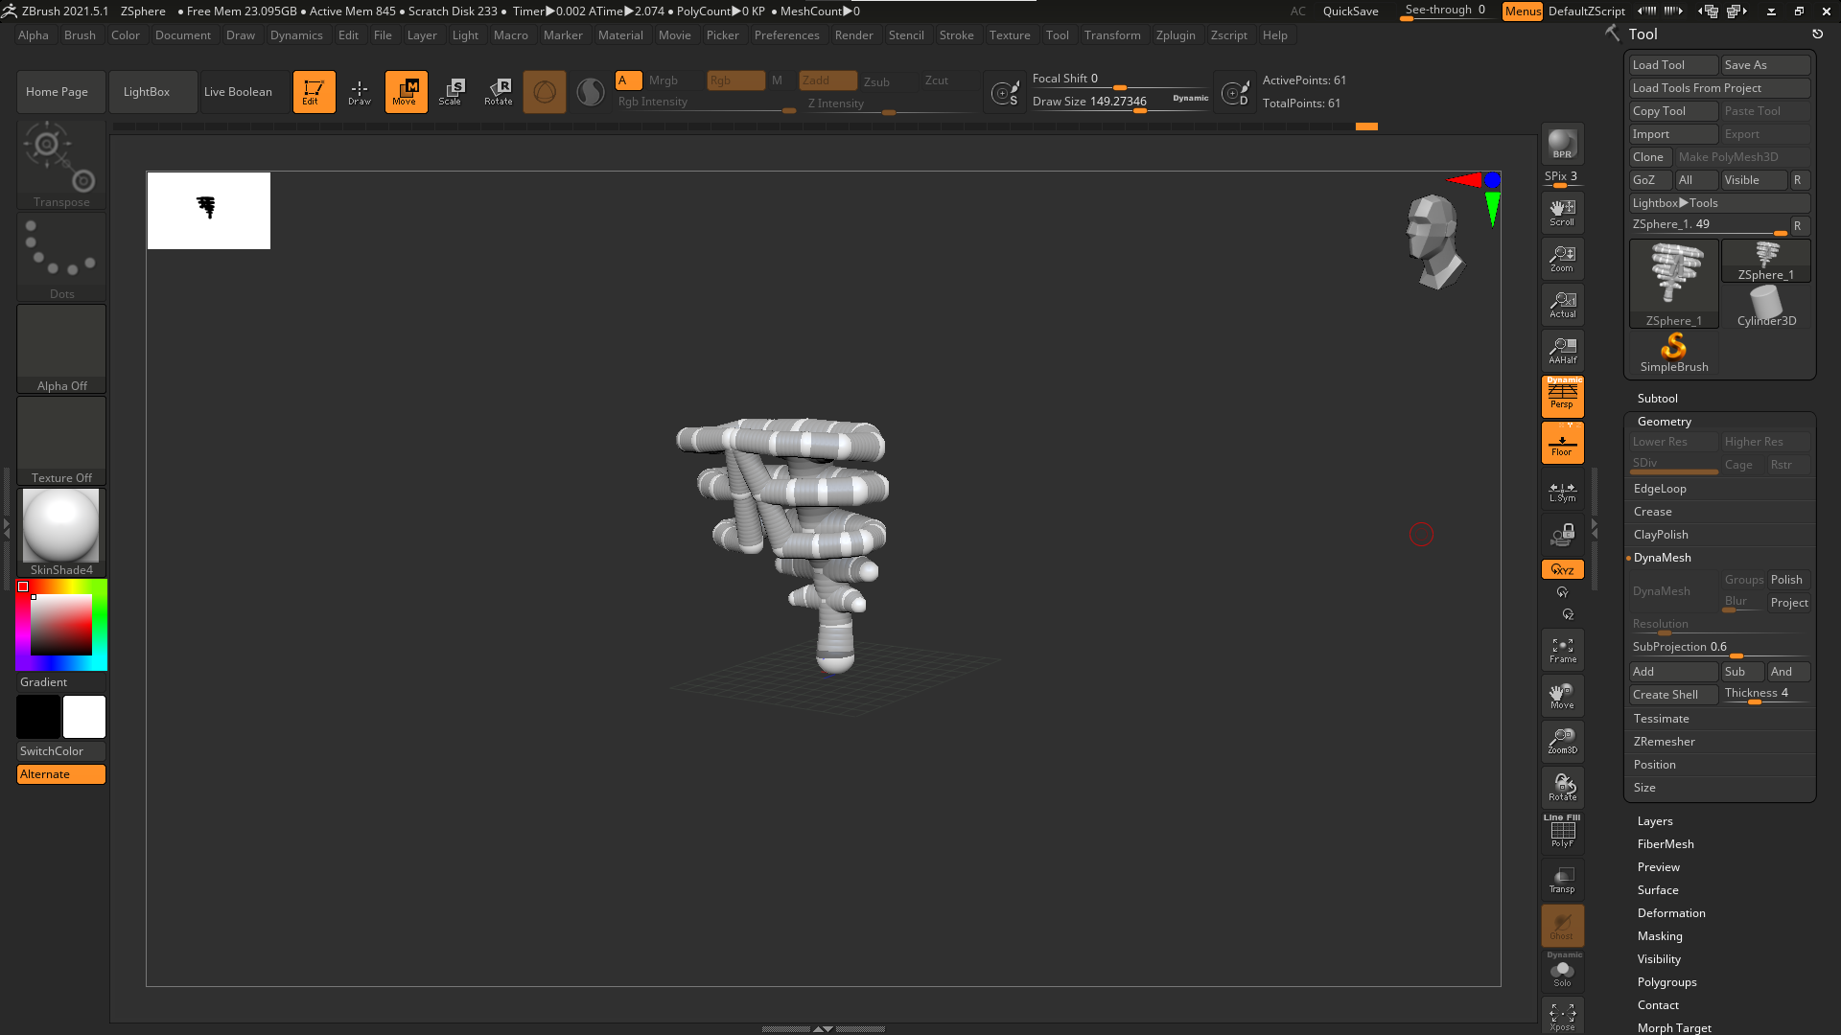Select the Cylinder3D tool thumbnail

1765,307
